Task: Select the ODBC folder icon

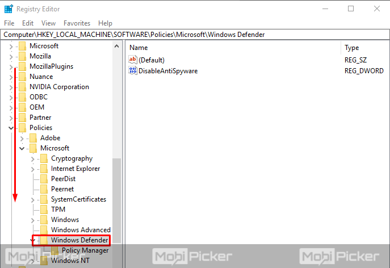Action: click(22, 97)
